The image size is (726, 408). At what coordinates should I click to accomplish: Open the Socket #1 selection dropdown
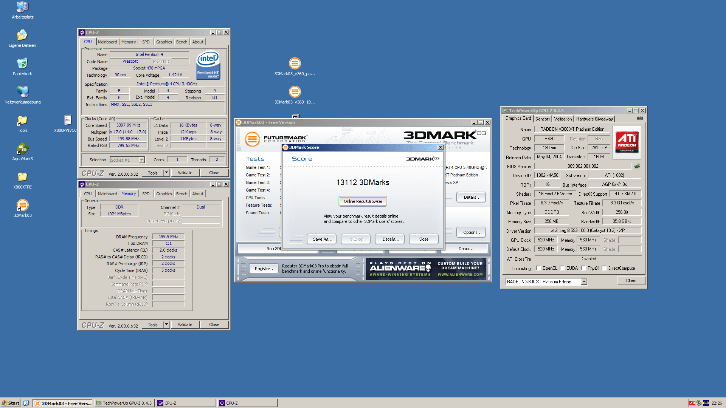[x=141, y=160]
